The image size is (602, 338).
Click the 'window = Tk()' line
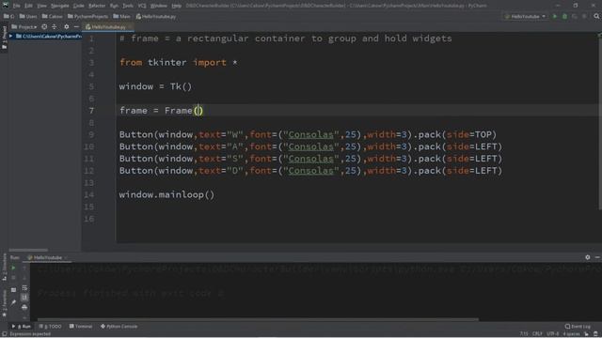[155, 86]
